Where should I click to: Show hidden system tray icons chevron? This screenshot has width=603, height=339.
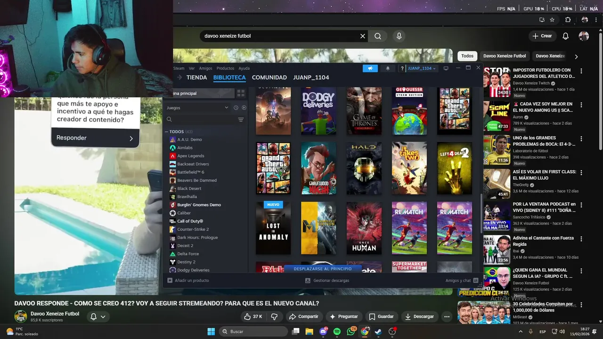[x=521, y=331]
